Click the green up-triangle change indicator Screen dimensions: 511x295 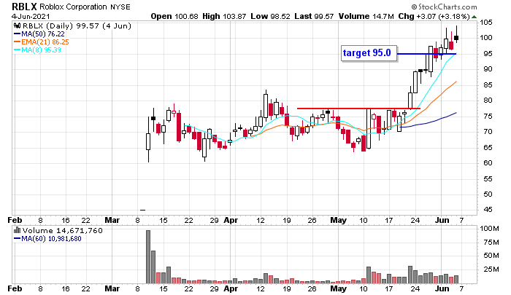(474, 17)
